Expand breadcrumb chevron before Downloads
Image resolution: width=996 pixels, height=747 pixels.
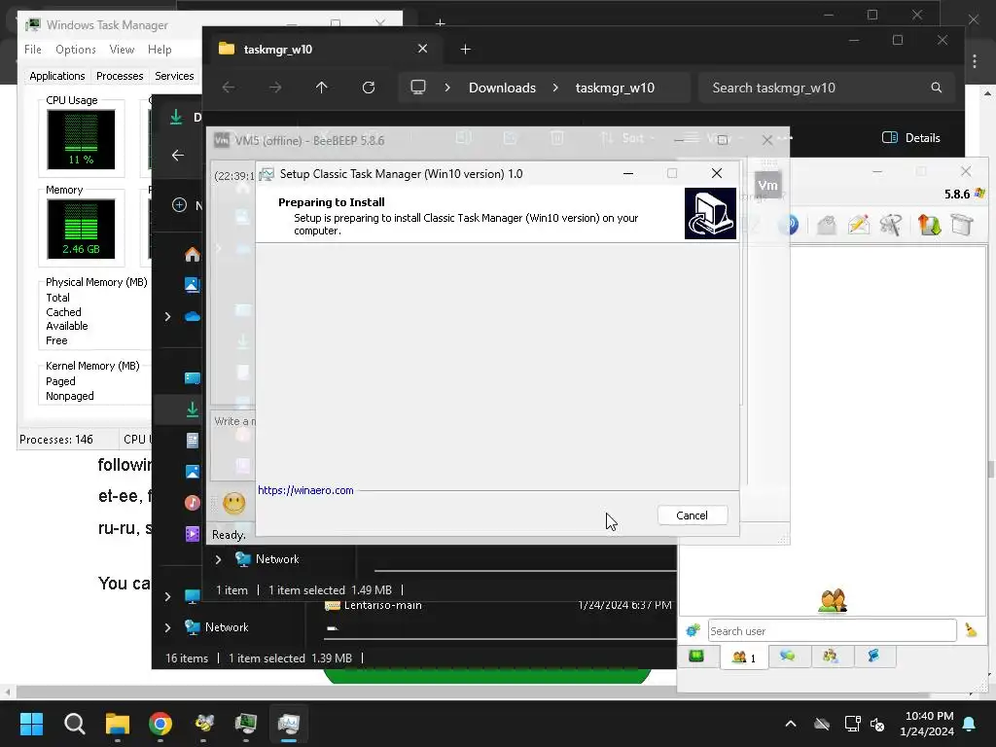pyautogui.click(x=447, y=88)
